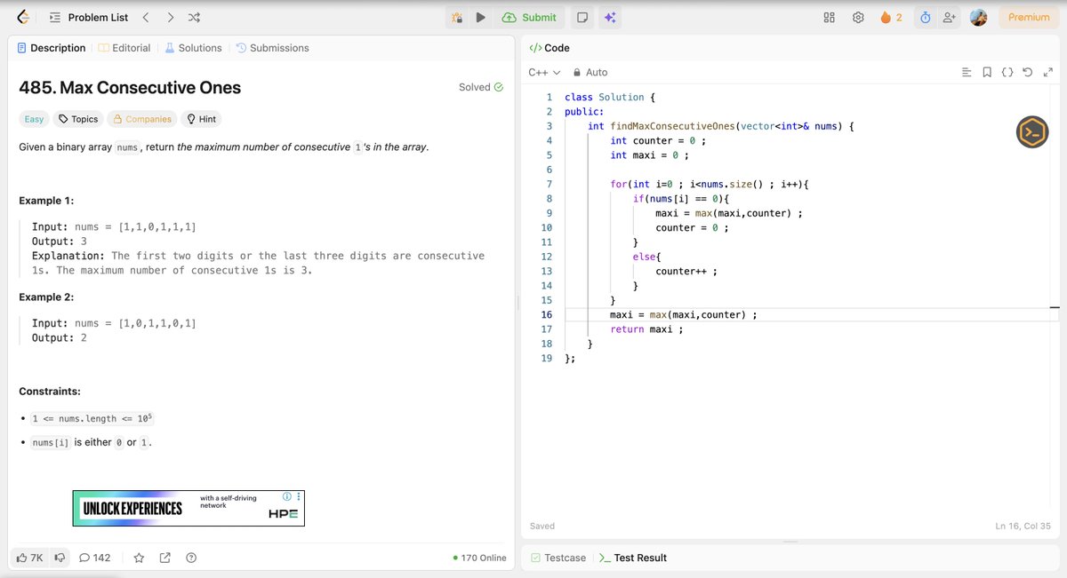This screenshot has height=578, width=1067.
Task: Pick a random problem shuffle icon
Action: click(194, 17)
